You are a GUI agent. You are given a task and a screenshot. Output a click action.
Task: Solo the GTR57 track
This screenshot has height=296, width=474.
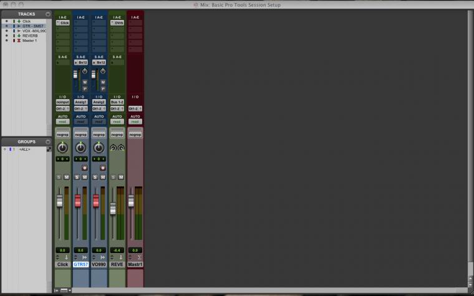pos(77,177)
